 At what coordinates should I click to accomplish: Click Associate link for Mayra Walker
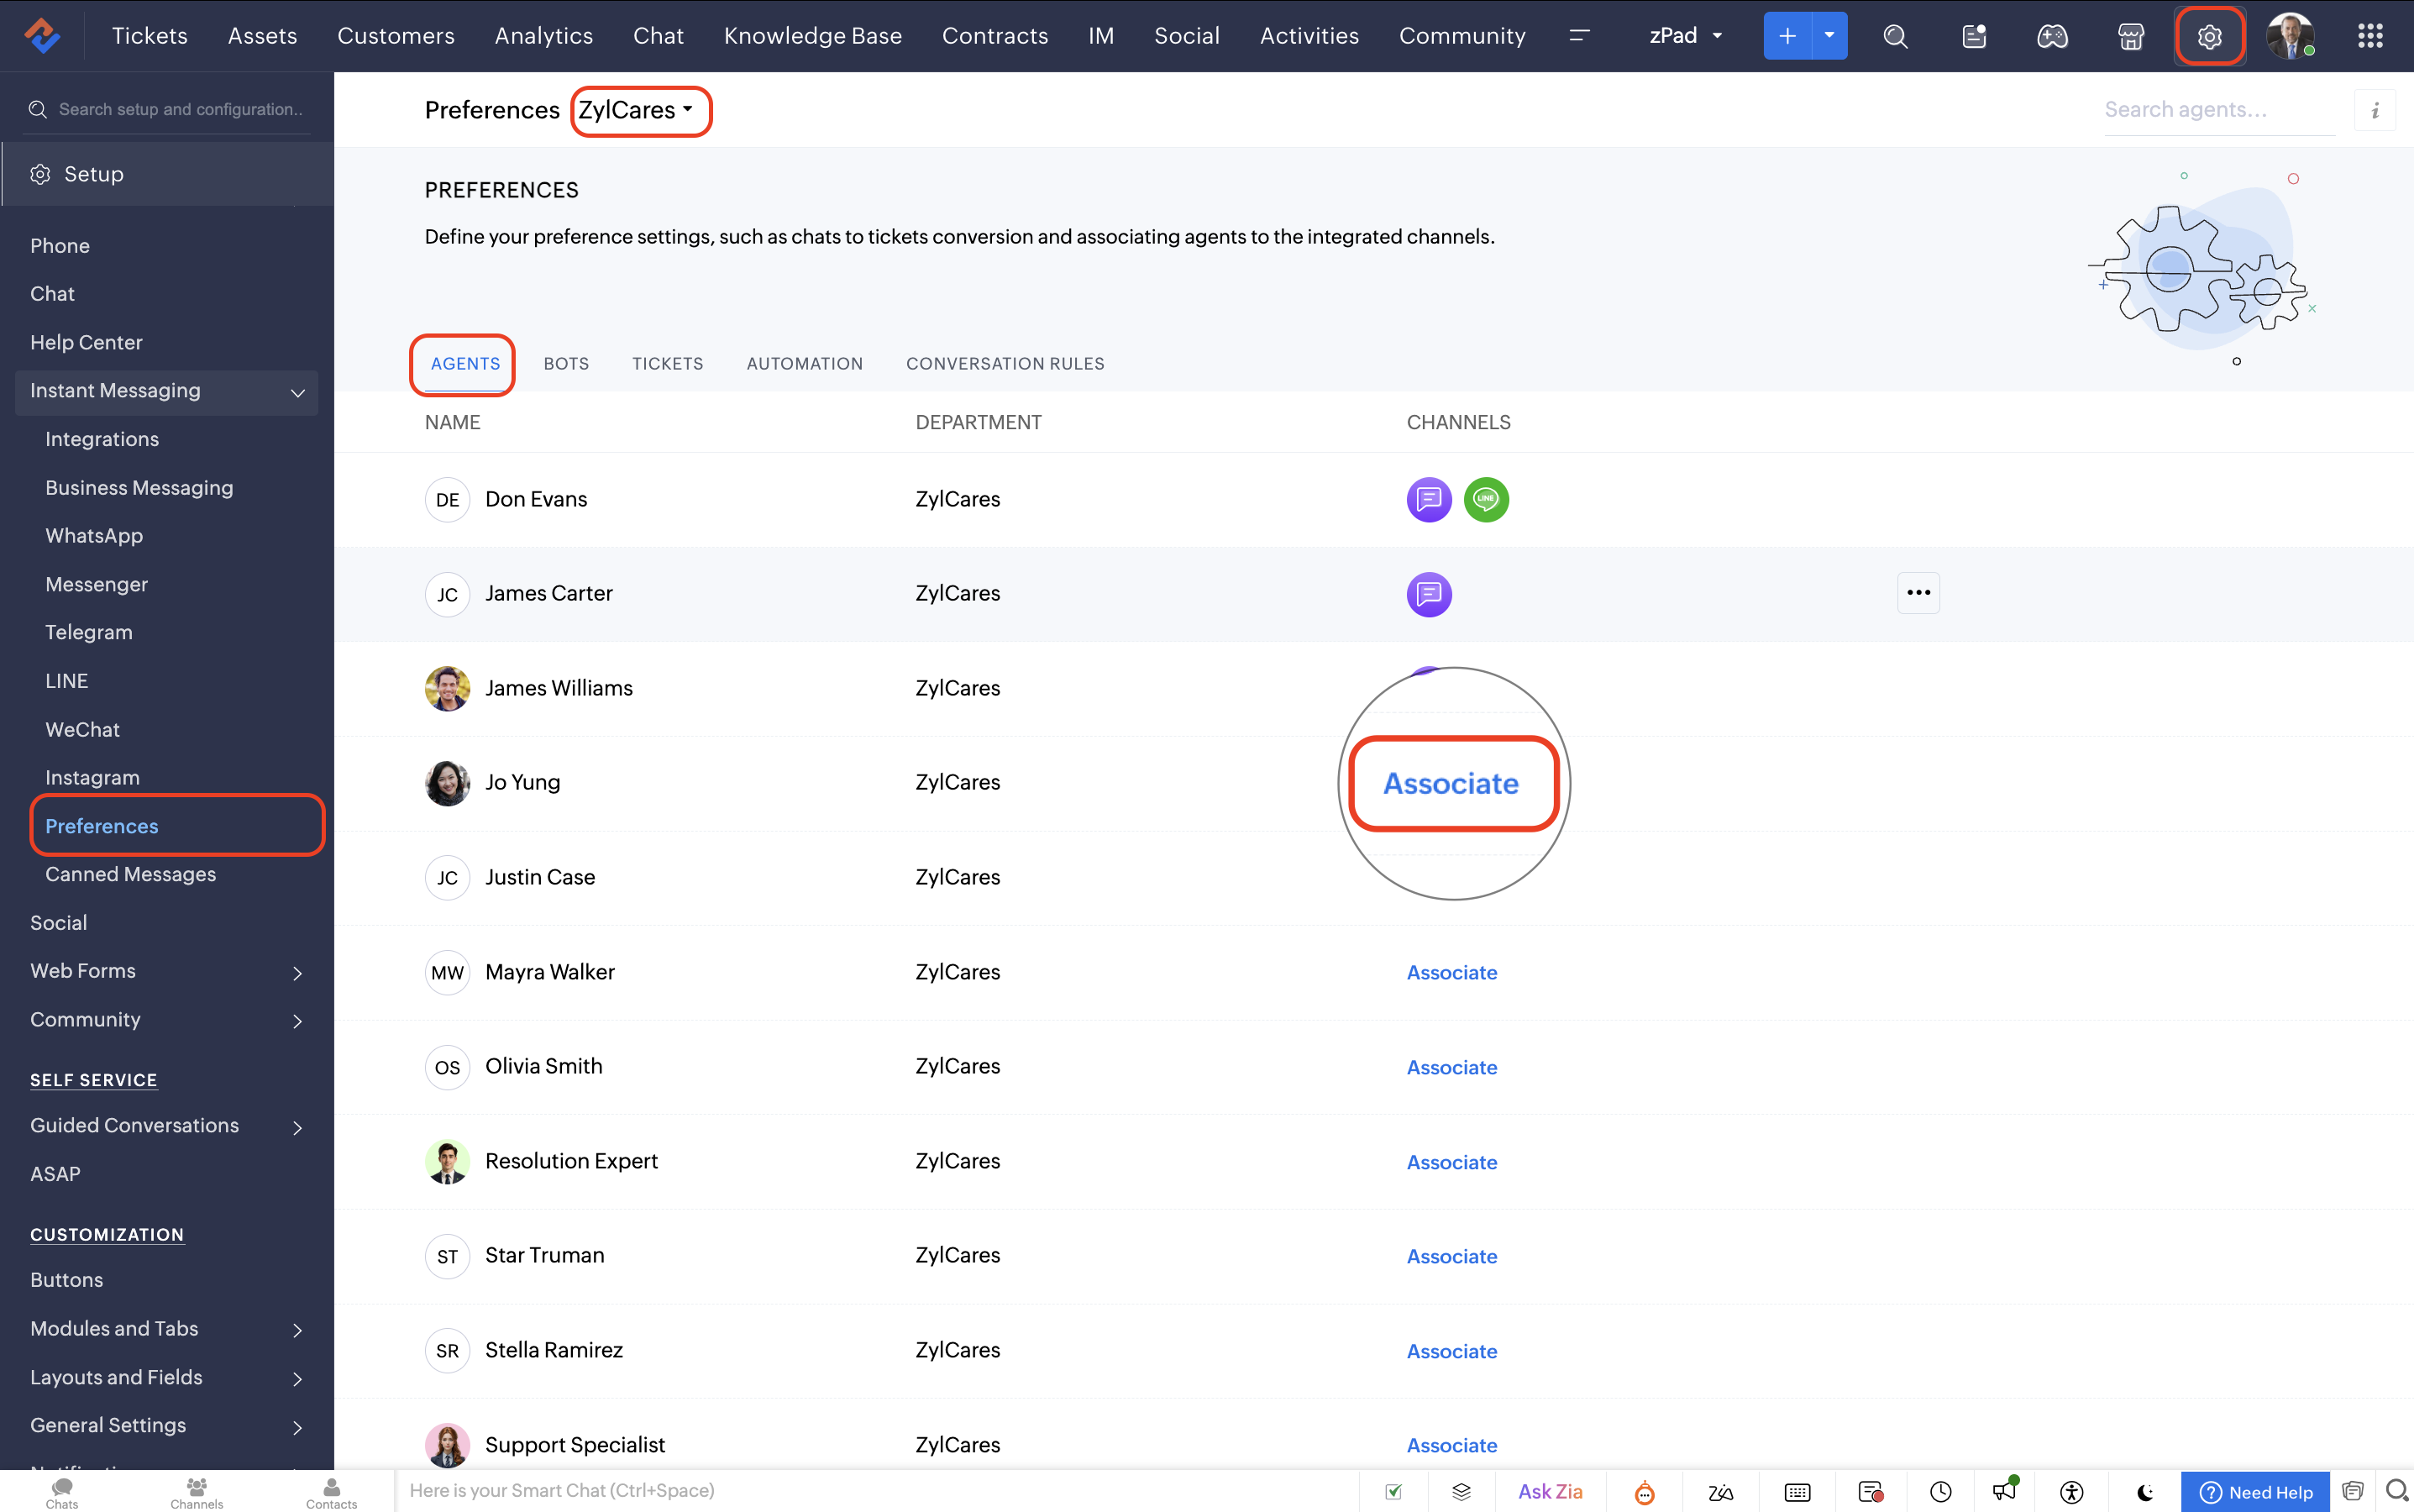click(1451, 972)
